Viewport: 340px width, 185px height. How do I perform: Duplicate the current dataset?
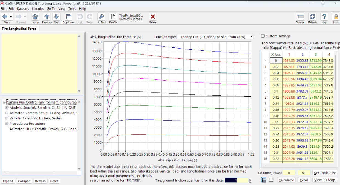click(x=68, y=17)
